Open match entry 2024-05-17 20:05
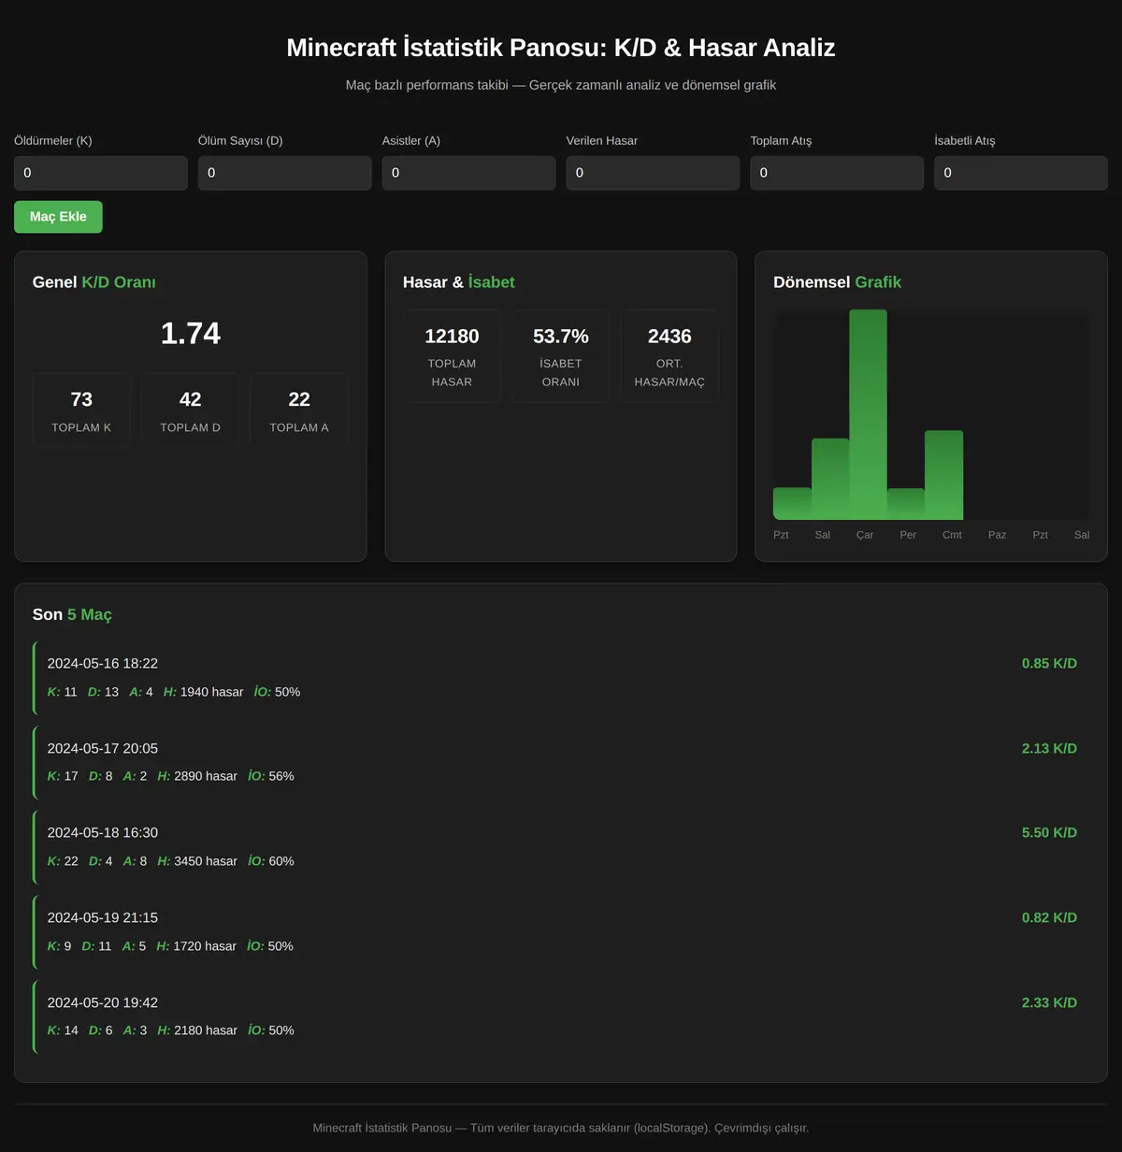The width and height of the screenshot is (1122, 1152). [x=561, y=762]
